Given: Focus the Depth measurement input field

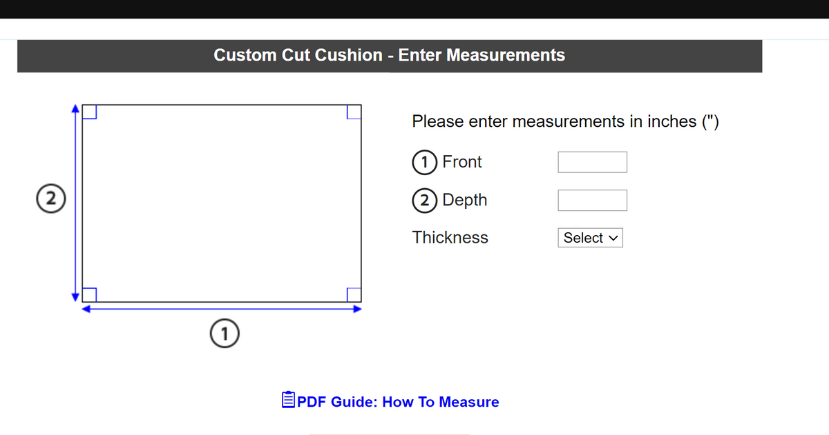Looking at the screenshot, I should coord(592,200).
